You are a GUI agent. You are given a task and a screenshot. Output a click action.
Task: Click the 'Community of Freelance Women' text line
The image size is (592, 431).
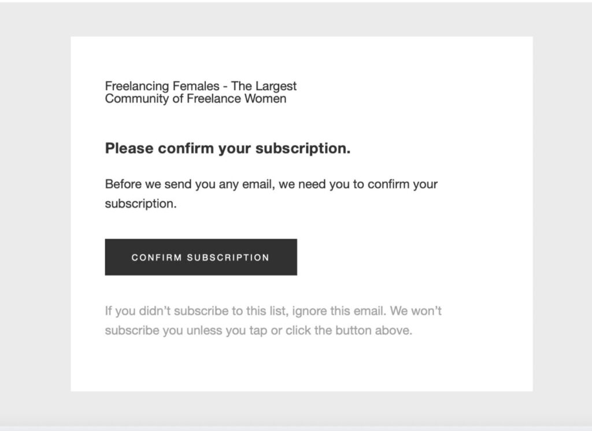(195, 98)
